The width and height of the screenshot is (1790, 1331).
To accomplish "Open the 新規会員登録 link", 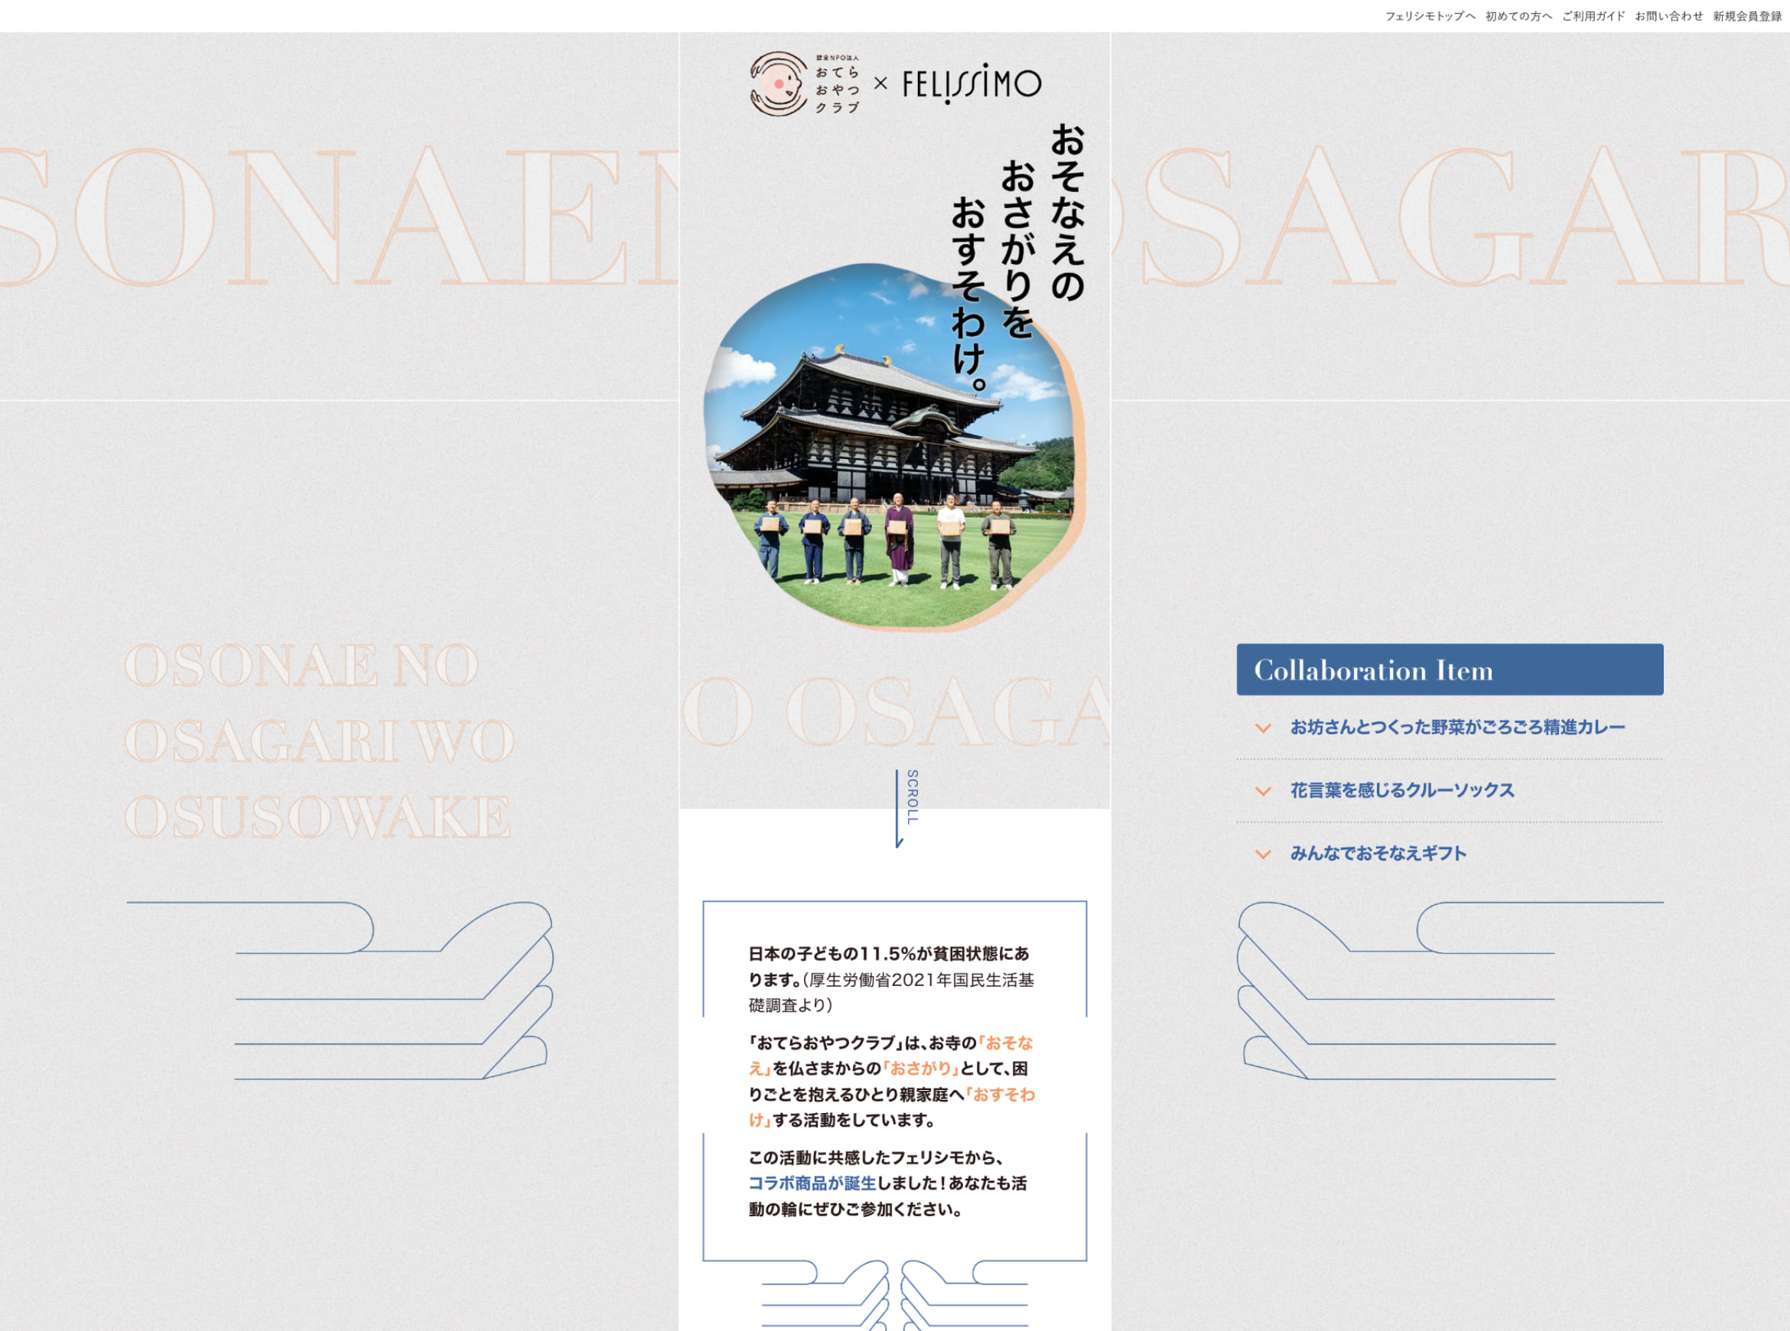I will pyautogui.click(x=1747, y=16).
